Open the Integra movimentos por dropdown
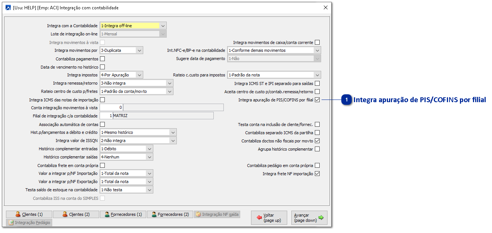This screenshot has height=233, width=492. coord(139,50)
